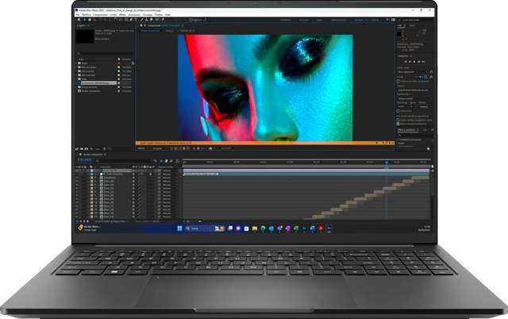This screenshot has width=508, height=319.
Task: Click the orange warning banner under the viewer
Action: pos(265,143)
